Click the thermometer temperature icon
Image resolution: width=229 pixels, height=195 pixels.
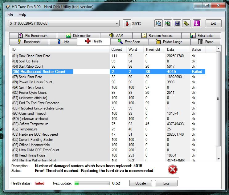[x=127, y=23]
